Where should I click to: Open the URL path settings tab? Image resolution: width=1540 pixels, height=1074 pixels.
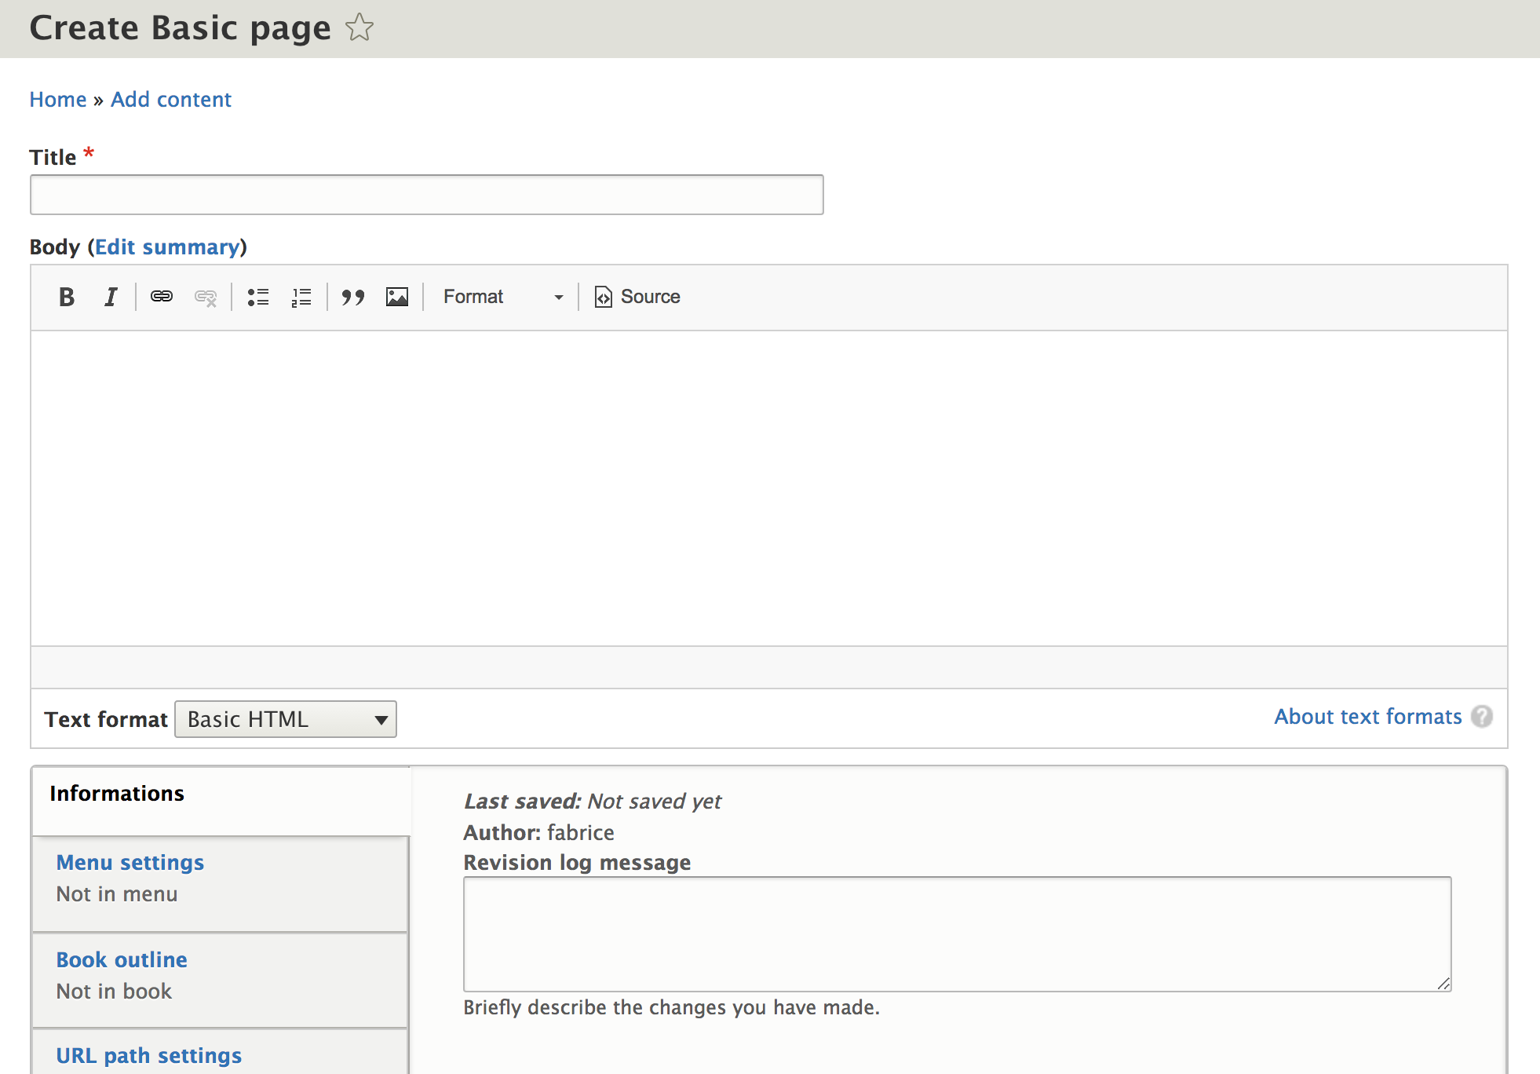coord(220,1053)
